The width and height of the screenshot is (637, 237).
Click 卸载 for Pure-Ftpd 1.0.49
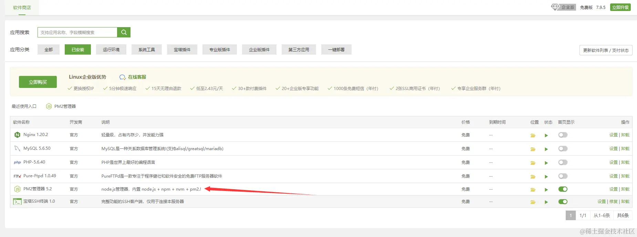[625, 176]
